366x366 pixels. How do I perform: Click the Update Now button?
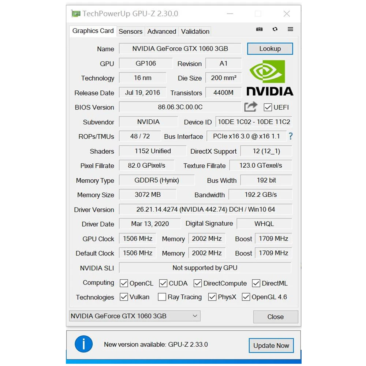click(271, 346)
